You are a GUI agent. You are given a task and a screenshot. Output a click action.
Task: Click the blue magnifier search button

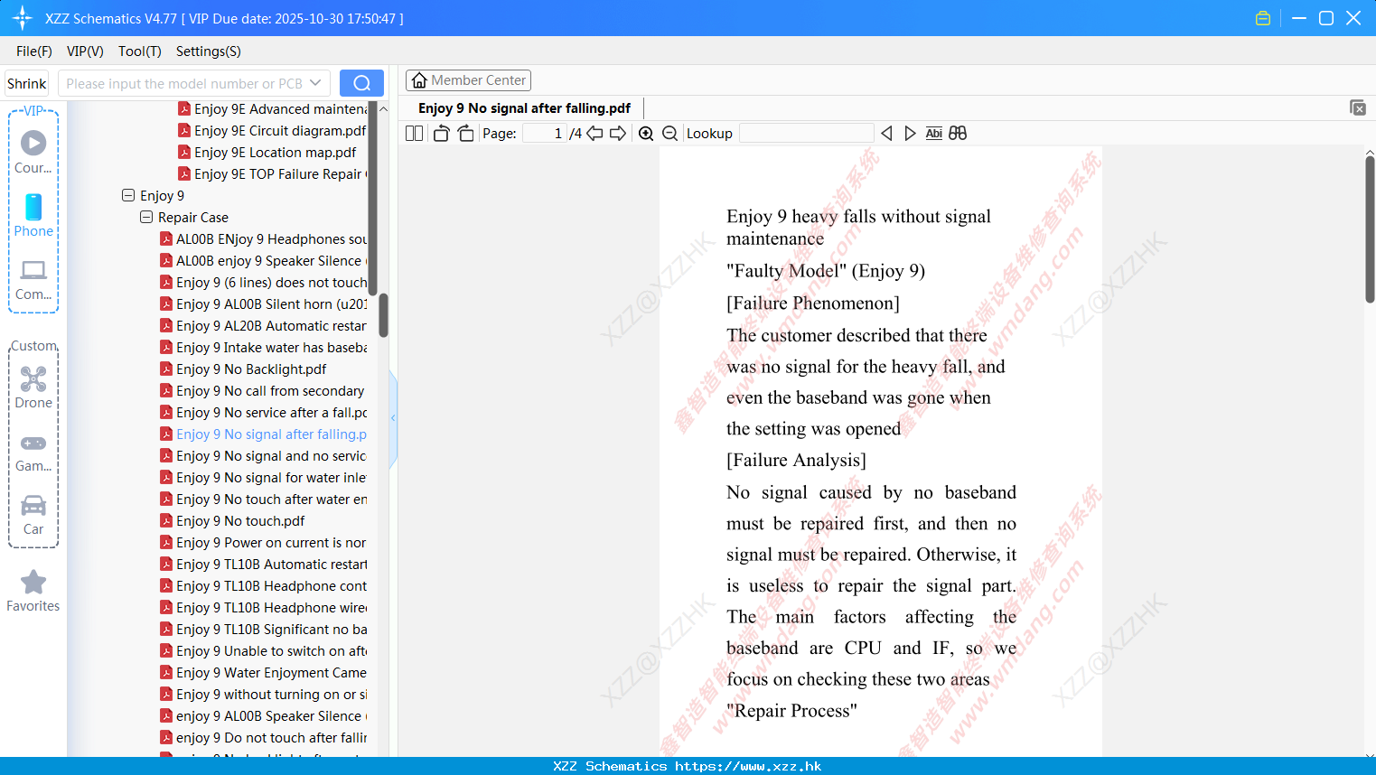click(x=361, y=83)
